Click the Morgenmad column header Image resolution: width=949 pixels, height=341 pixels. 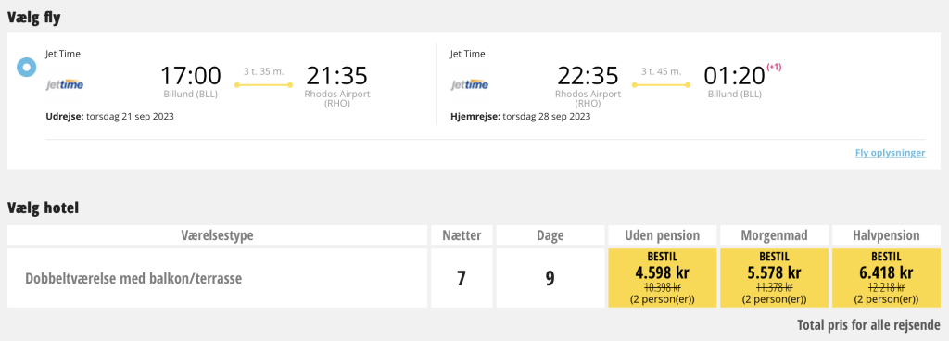tap(774, 235)
